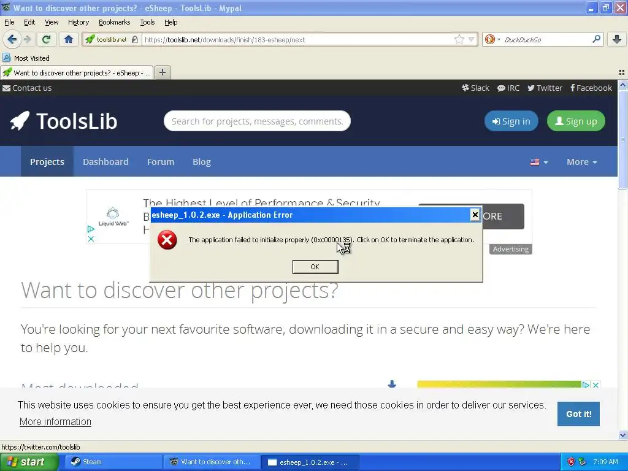628x471 pixels.
Task: Open the Facebook link in top bar
Action: pos(591,88)
